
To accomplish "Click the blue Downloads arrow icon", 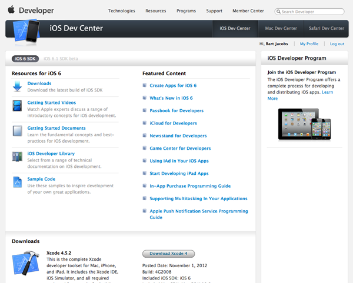I will (x=17, y=86).
